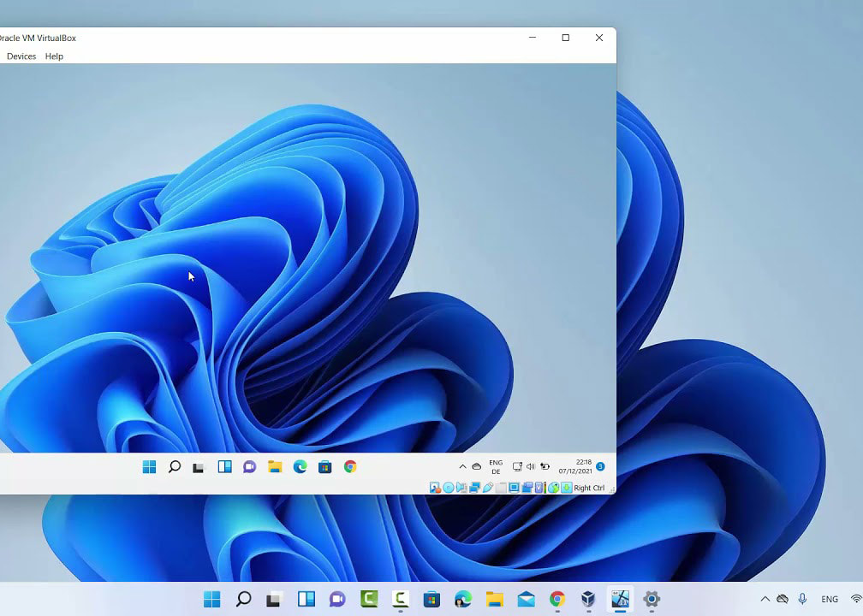Launch Microsoft Edge on the host taskbar

[x=463, y=599]
